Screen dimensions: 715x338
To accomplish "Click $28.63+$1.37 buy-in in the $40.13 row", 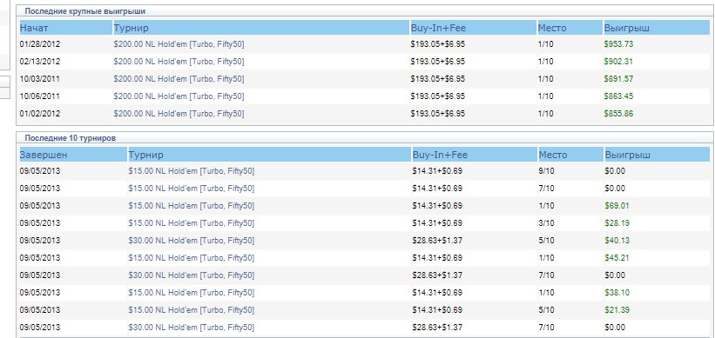I will tap(437, 241).
